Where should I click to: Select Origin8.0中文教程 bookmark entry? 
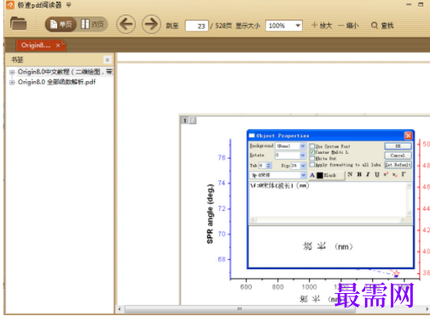tap(65, 72)
